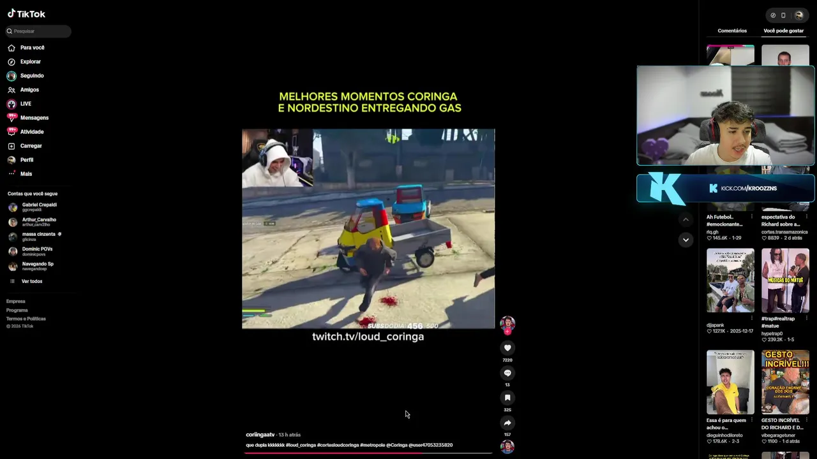Image resolution: width=817 pixels, height=459 pixels.
Task: Click the Explorar compass icon
Action: (x=11, y=62)
